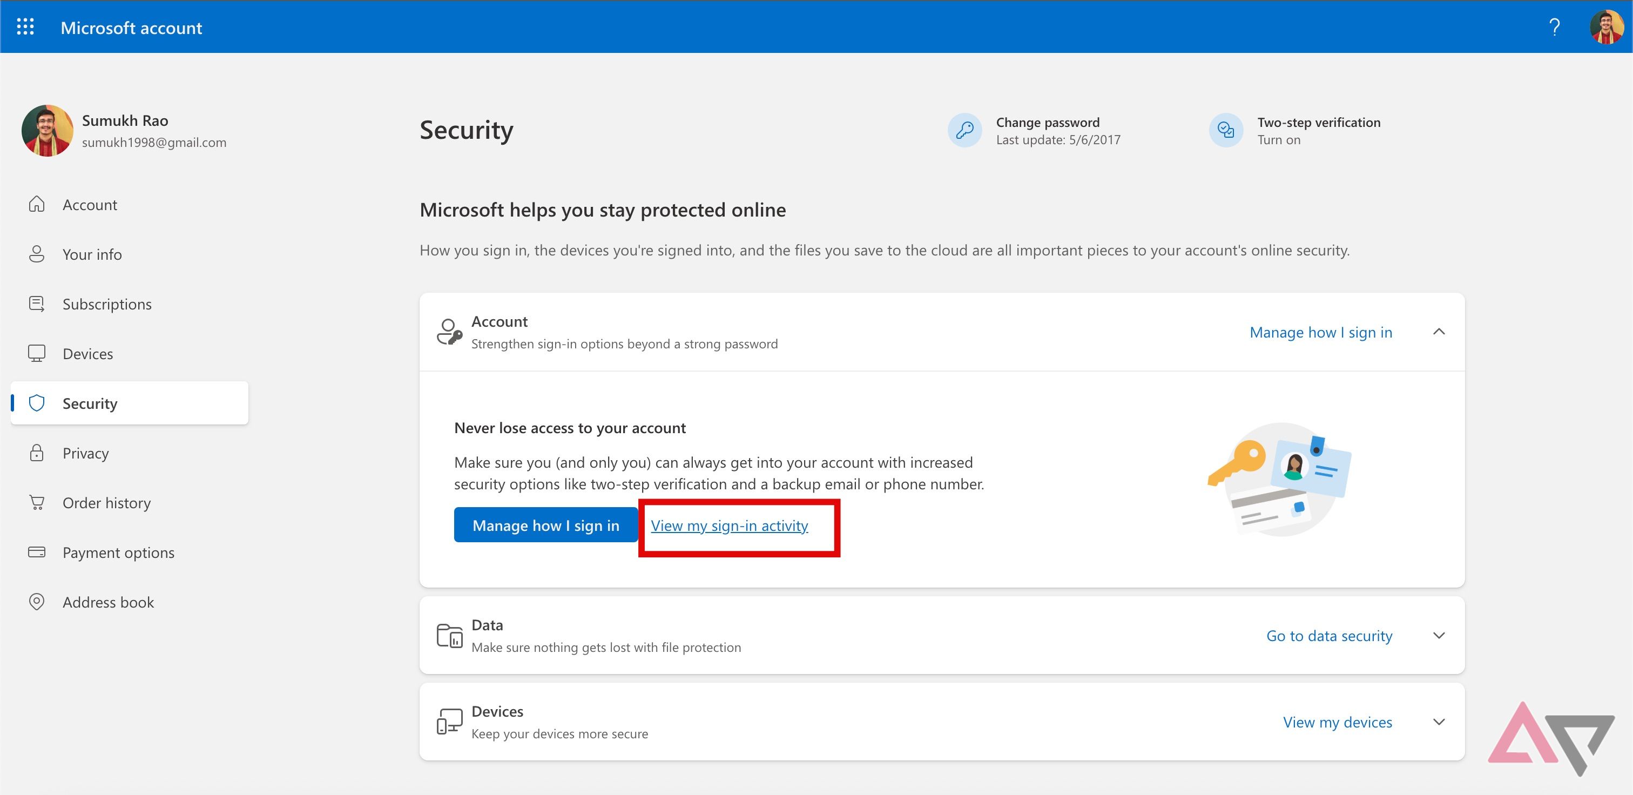Click the Sumukh Rao sidebar profile picture
The height and width of the screenshot is (795, 1633).
click(48, 131)
